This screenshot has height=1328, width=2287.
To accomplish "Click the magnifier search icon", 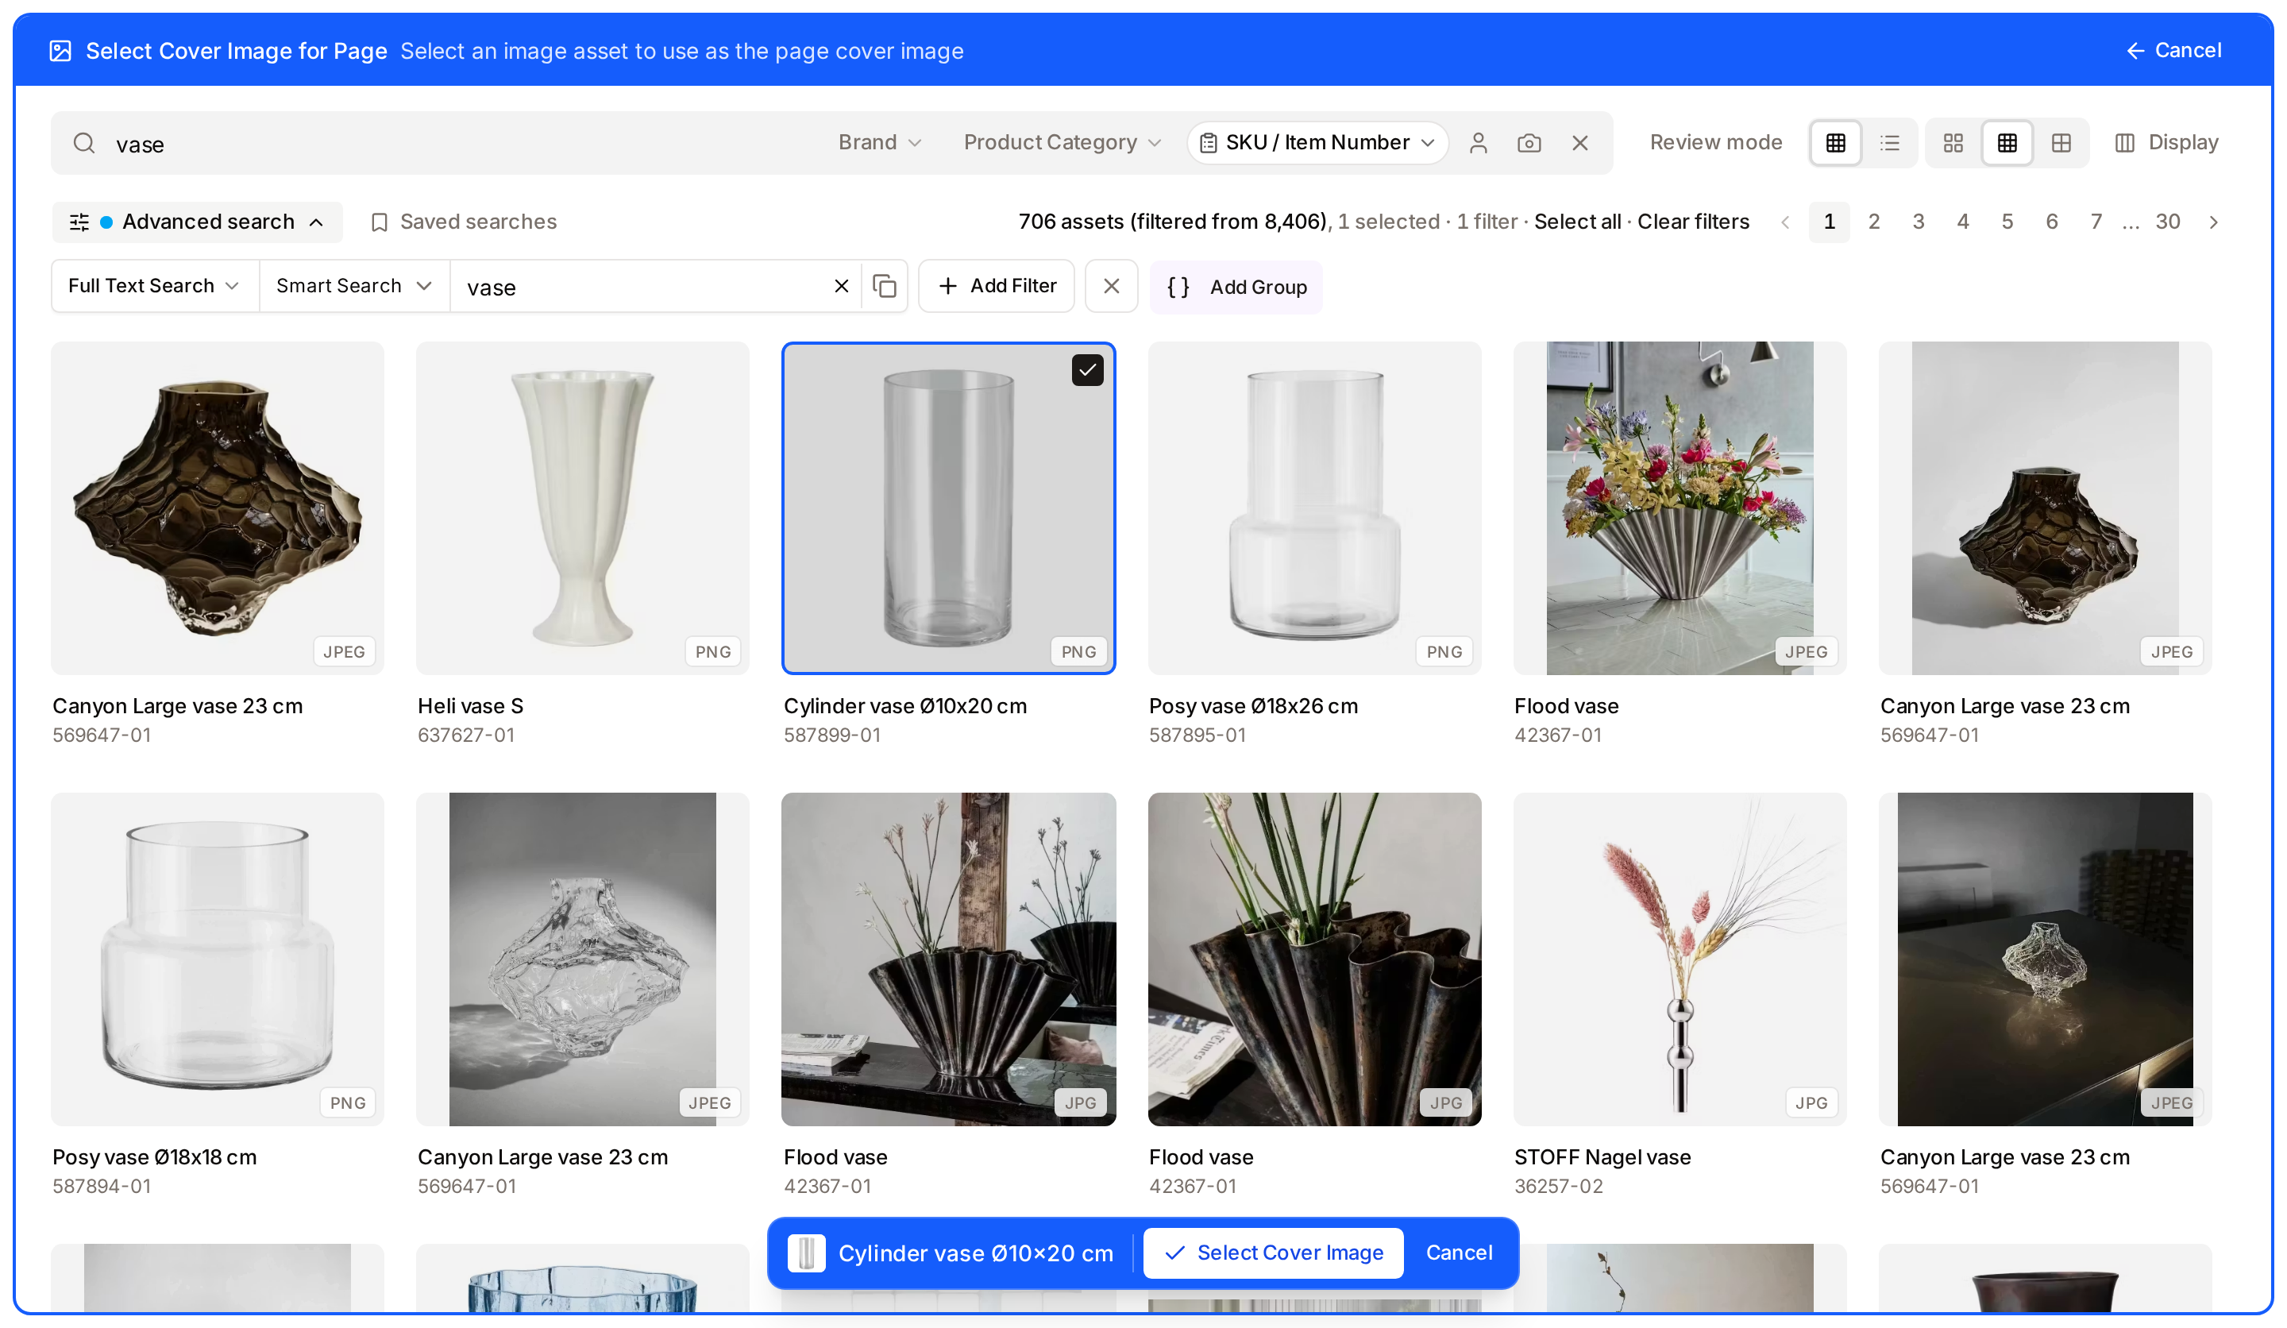I will point(83,144).
